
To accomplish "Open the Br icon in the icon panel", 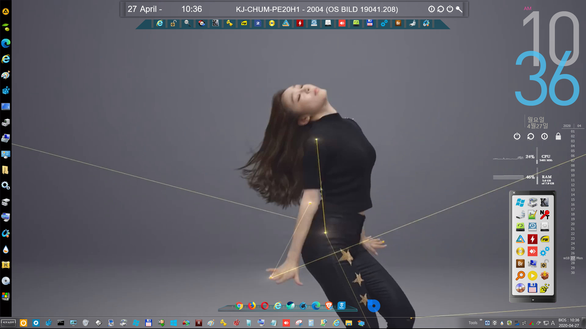I will [520, 264].
